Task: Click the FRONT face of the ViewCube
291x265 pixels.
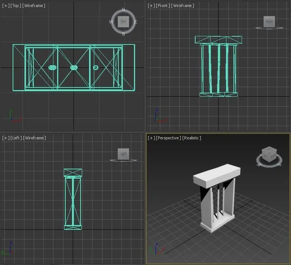Action: point(269,21)
